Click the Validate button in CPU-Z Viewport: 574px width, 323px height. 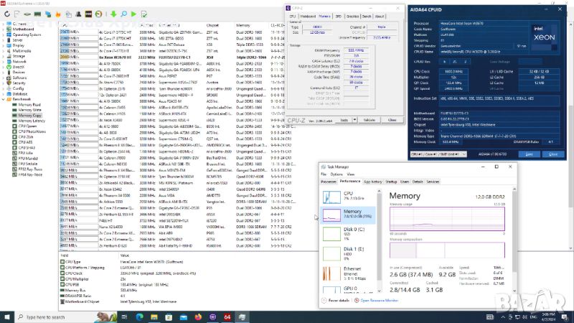[x=369, y=120]
